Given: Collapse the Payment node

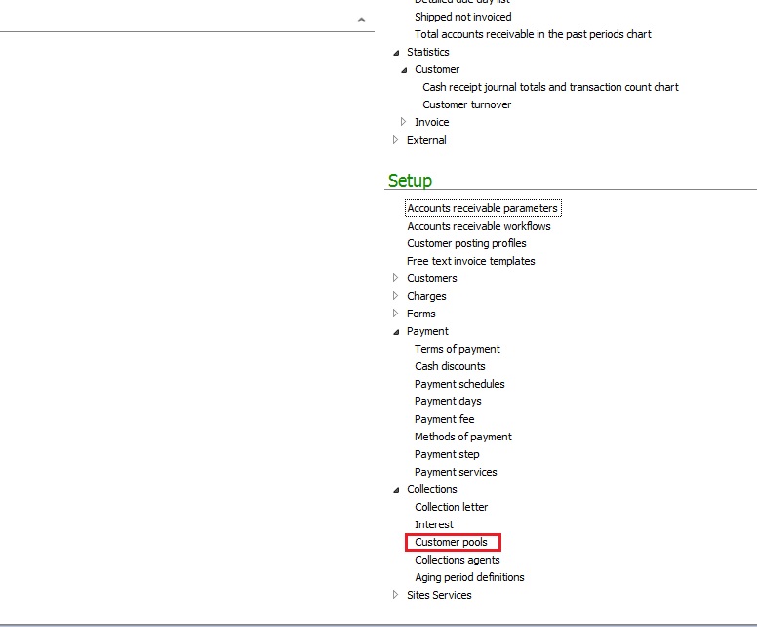Looking at the screenshot, I should click(396, 332).
